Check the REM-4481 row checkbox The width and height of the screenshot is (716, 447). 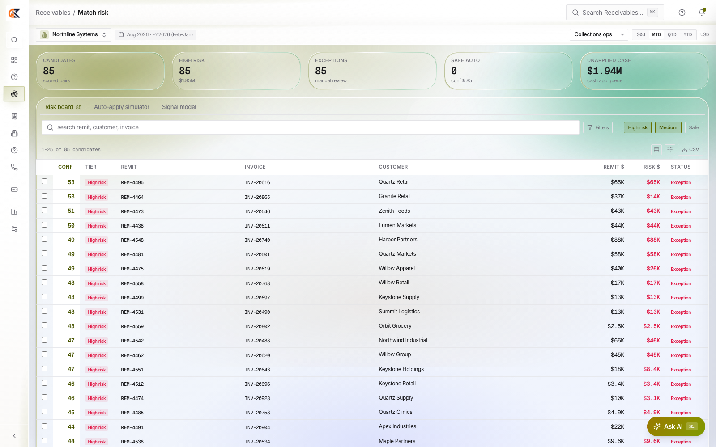(44, 253)
